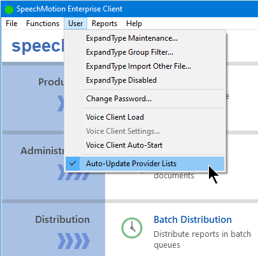
Task: Select Voice Client Load entry
Action: [x=145, y=117]
